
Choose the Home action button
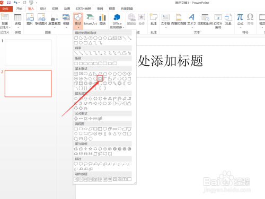click(95, 179)
